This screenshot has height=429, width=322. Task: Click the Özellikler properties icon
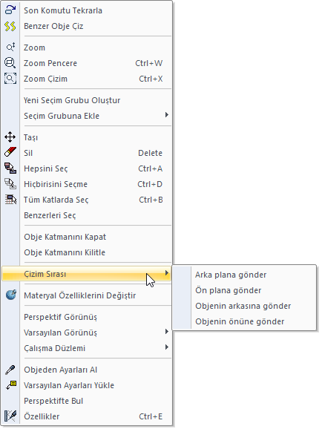[x=10, y=416]
